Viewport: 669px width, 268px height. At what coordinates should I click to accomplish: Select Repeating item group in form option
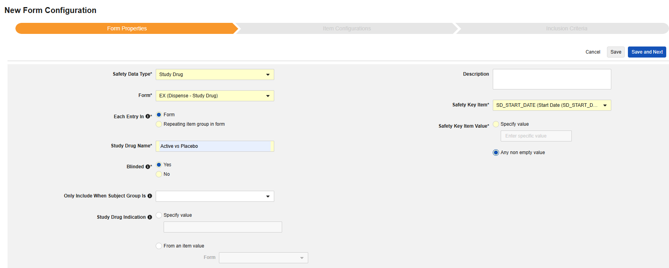[159, 124]
